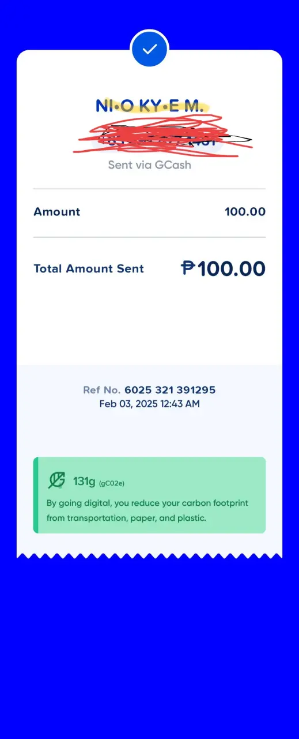
Task: Open the green carbon footprint banner message
Action: pyautogui.click(x=150, y=495)
